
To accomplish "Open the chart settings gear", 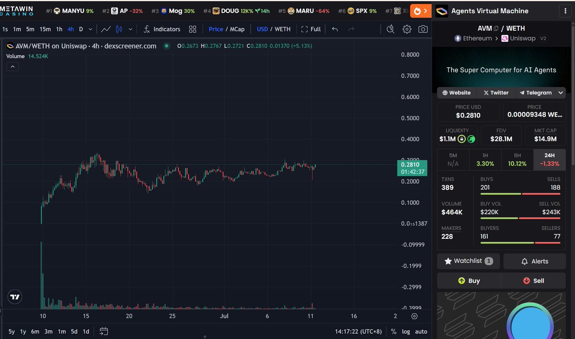I will (407, 29).
